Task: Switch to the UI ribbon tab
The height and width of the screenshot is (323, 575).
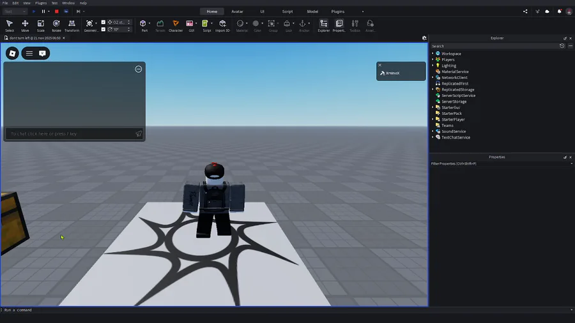Action: (262, 11)
